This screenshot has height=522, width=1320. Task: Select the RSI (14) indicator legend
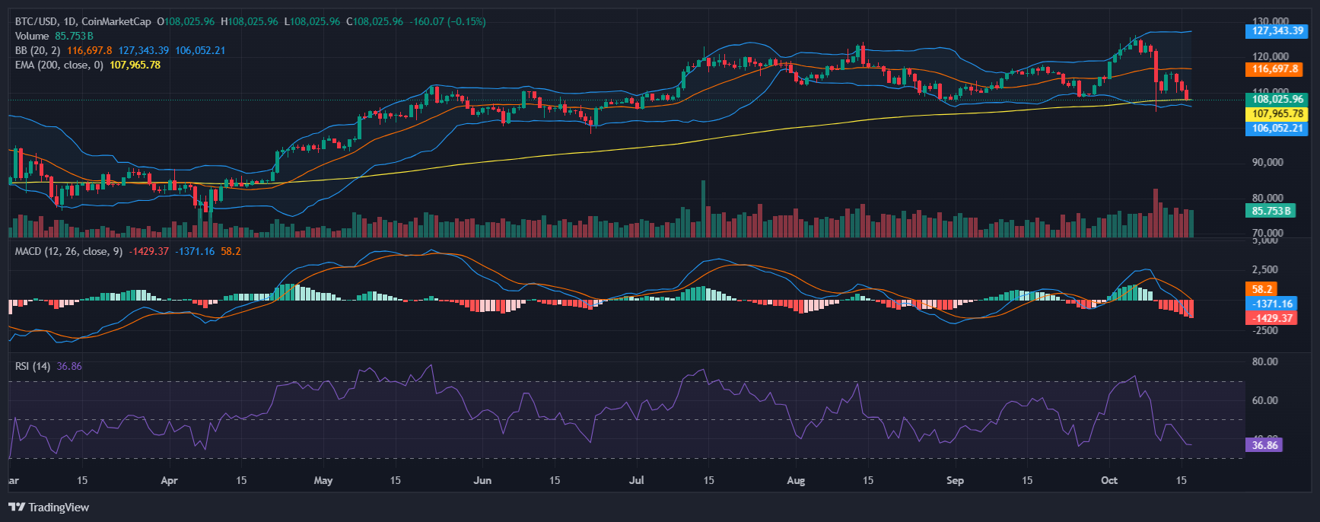[x=33, y=366]
